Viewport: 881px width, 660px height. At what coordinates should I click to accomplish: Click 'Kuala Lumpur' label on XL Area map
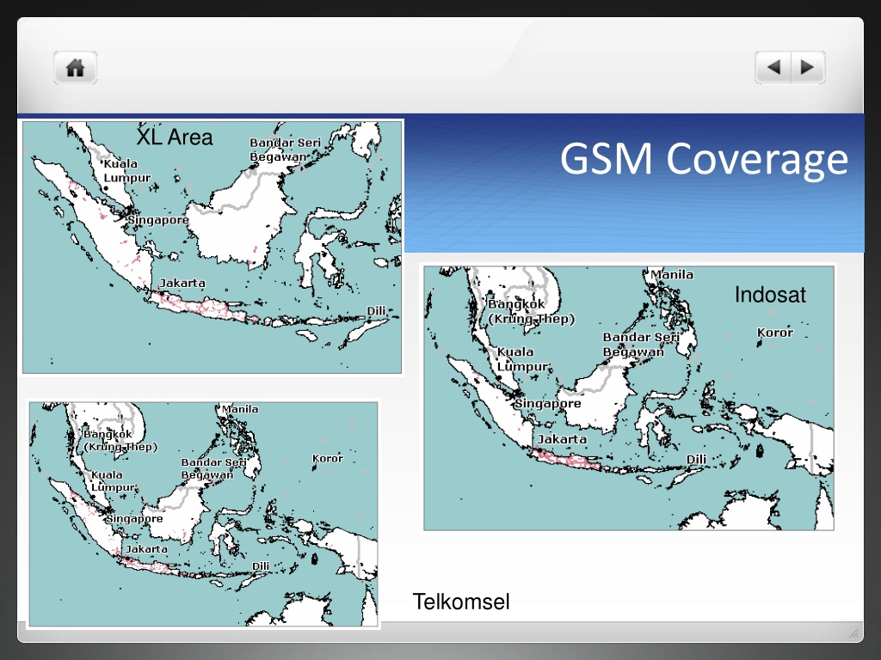click(127, 171)
